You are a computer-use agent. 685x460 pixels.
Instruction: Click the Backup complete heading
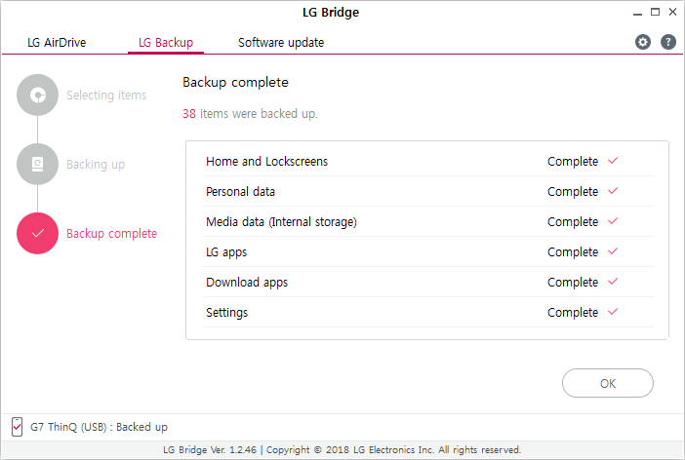[x=235, y=83]
